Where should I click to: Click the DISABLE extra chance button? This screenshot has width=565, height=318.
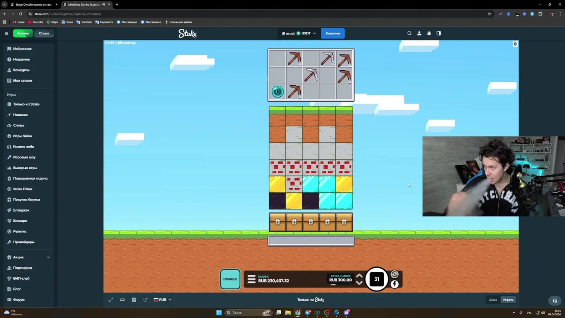point(230,279)
